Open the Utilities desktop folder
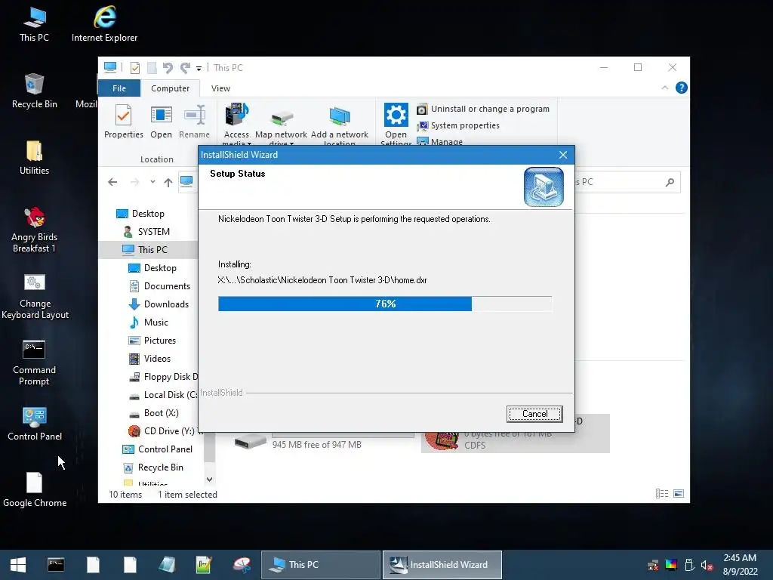773x580 pixels. coord(34,158)
